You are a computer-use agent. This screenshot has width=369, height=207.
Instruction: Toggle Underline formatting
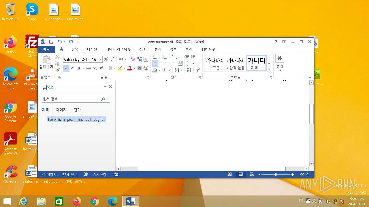(78, 68)
